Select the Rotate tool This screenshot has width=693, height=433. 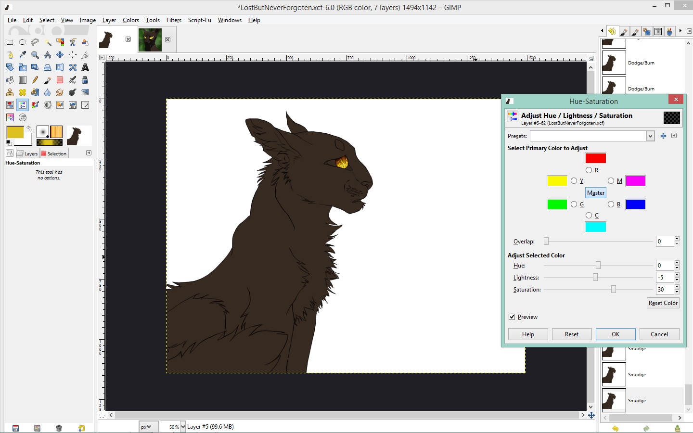pyautogui.click(x=10, y=67)
